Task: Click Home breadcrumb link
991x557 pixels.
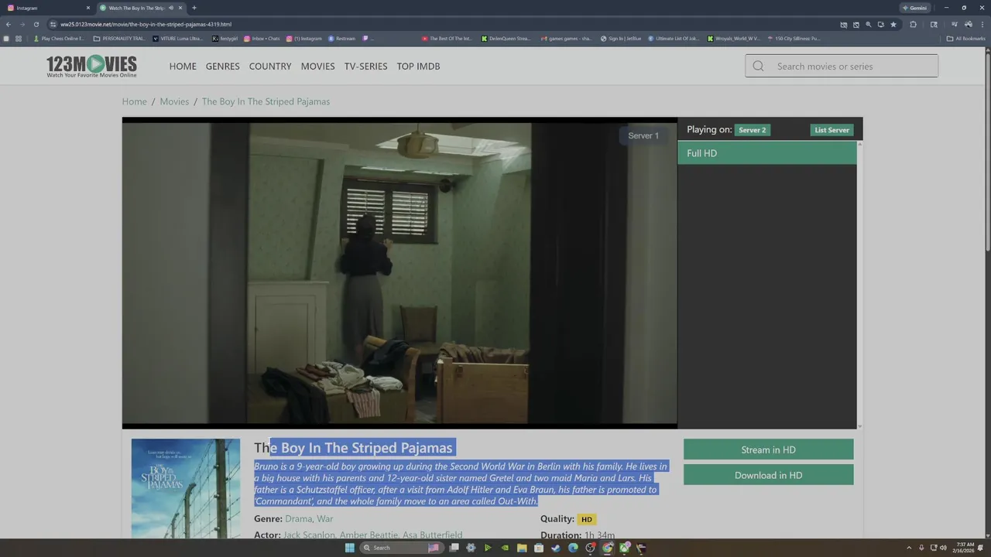Action: (x=134, y=101)
